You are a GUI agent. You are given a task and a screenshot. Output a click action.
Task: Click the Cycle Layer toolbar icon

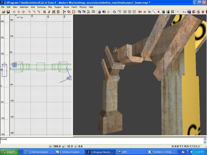pyautogui.click(x=93, y=12)
